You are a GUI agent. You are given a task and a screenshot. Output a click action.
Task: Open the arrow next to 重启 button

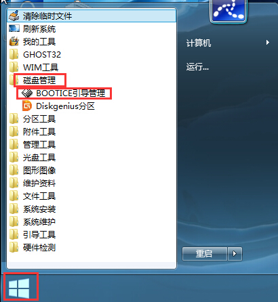tap(235, 254)
